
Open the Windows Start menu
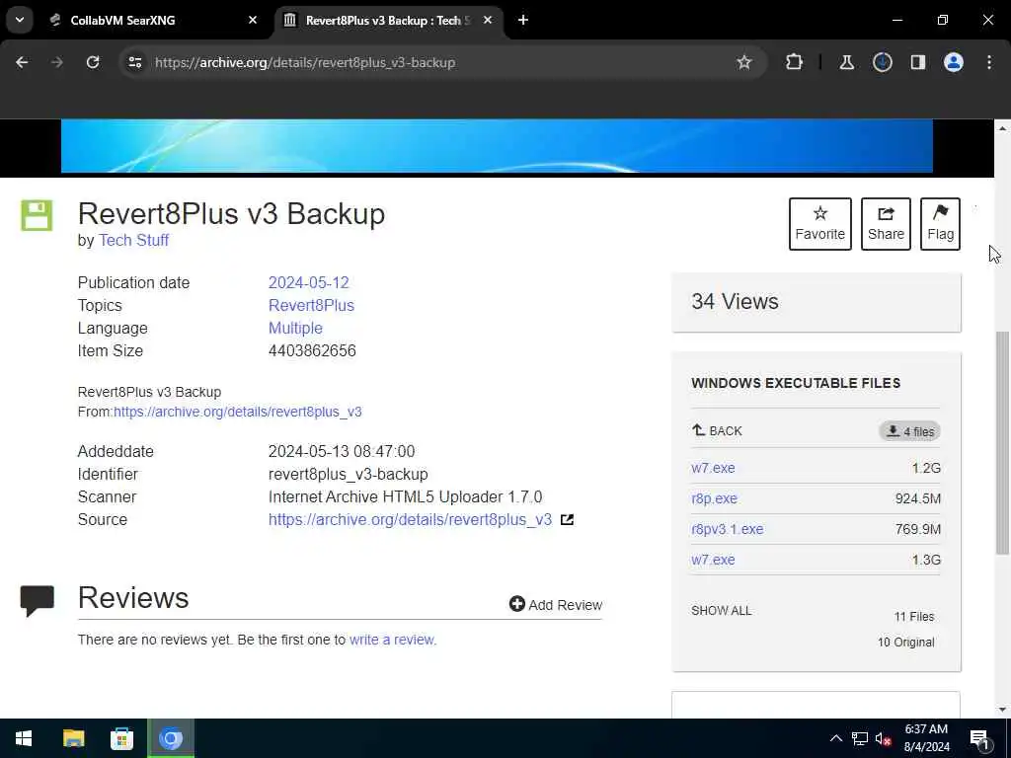[x=24, y=738]
